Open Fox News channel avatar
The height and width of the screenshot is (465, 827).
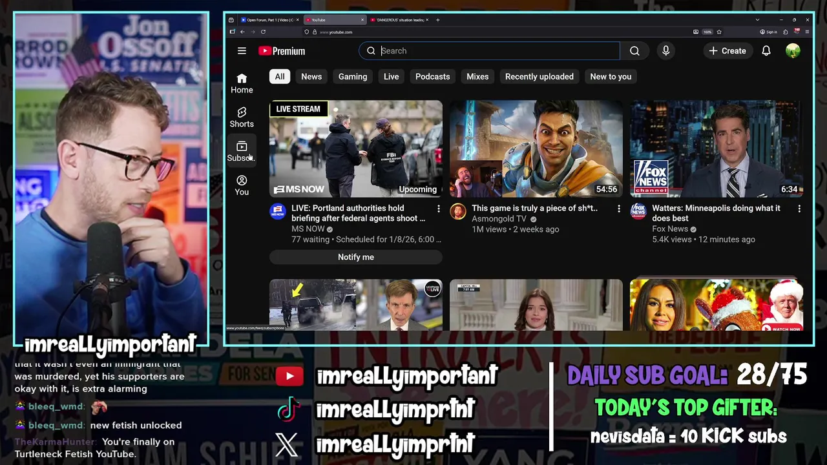click(638, 211)
